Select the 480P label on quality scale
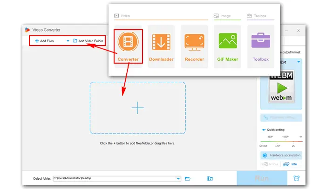The width and height of the screenshot is (326, 189). pyautogui.click(x=270, y=137)
